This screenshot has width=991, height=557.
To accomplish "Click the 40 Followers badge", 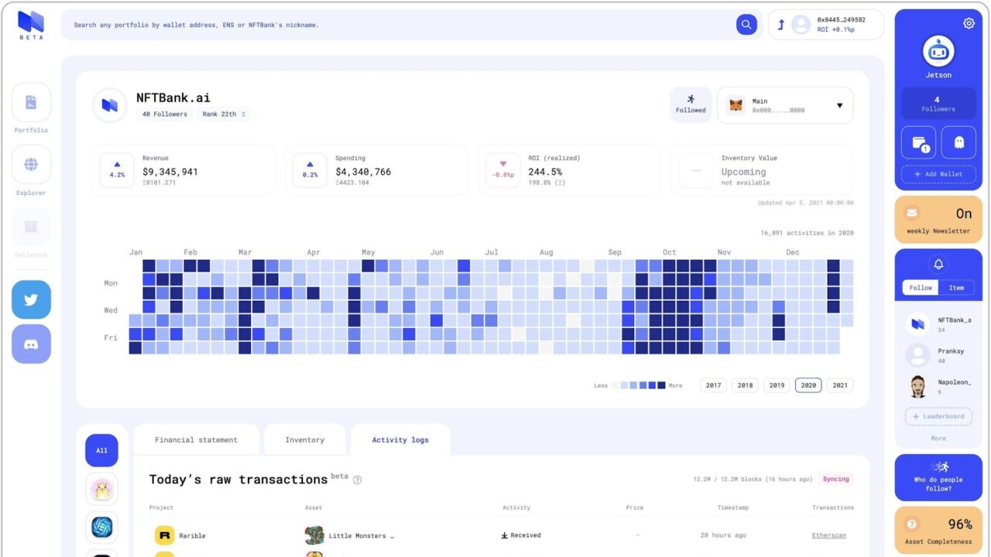I will pos(165,114).
